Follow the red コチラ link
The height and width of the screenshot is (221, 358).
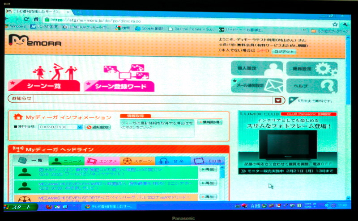coord(262,50)
